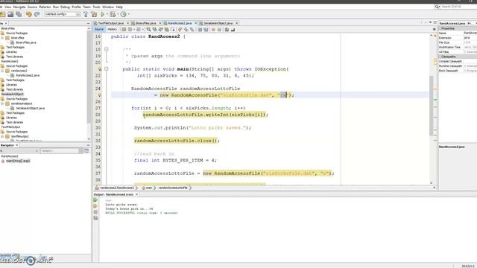This screenshot has height=268, width=477.
Task: Click the Toggle Bookmark icon in editor toolbar
Action: click(x=192, y=30)
